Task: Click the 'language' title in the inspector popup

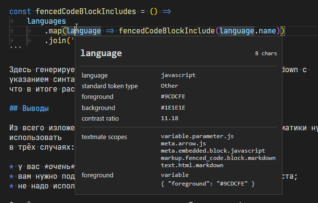Action: click(102, 53)
